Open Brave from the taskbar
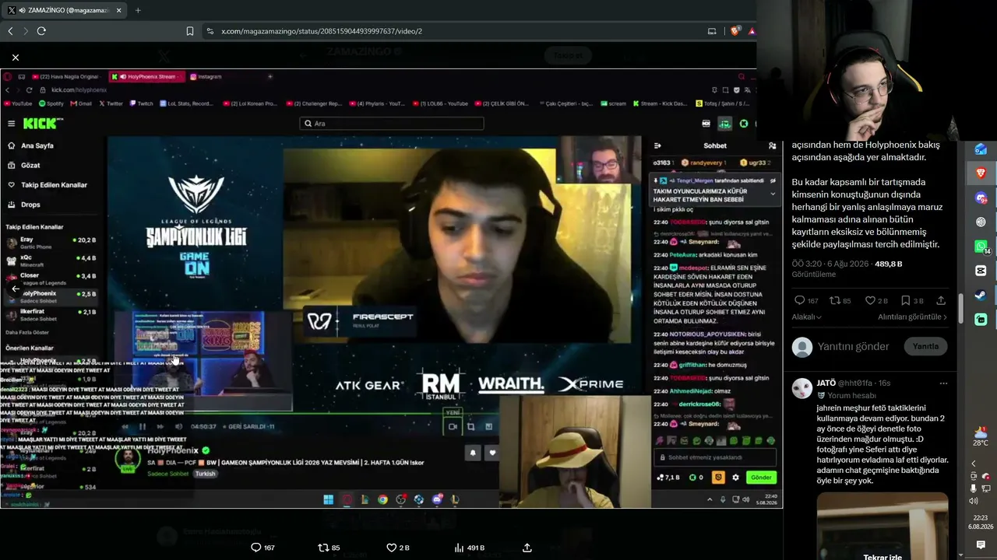Viewport: 997px width, 560px height. coord(981,173)
